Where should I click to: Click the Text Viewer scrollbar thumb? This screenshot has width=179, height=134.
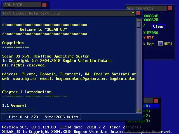[139, 25]
